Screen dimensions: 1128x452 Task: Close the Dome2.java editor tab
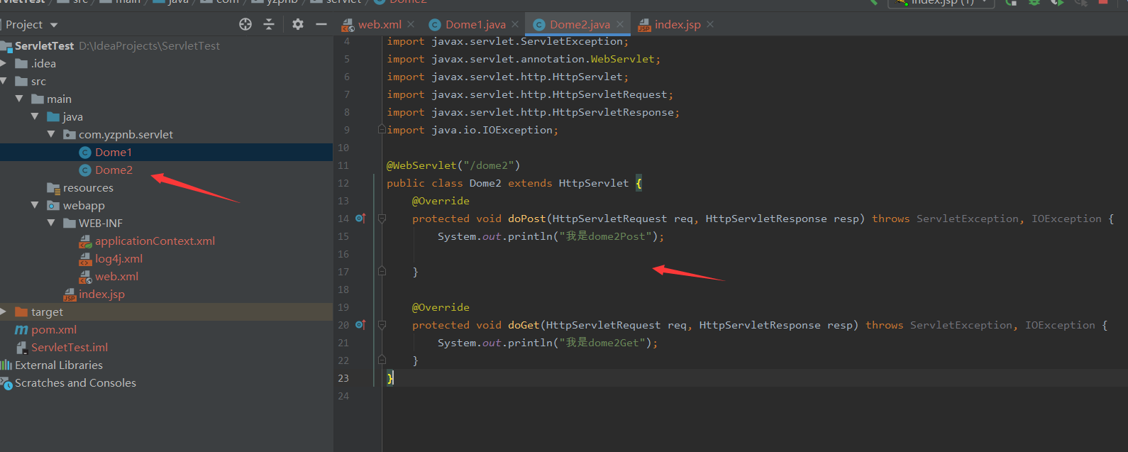click(x=620, y=24)
